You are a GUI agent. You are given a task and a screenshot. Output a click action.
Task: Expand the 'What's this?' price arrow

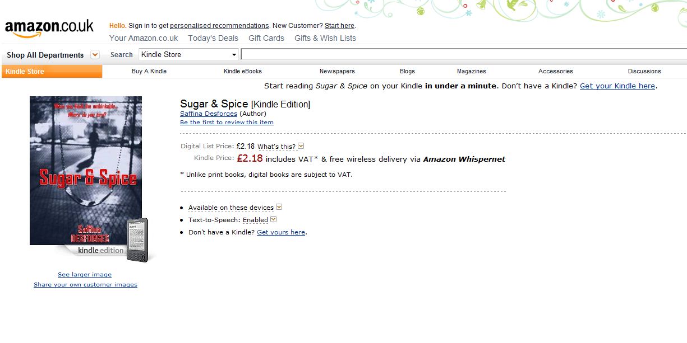tap(301, 146)
